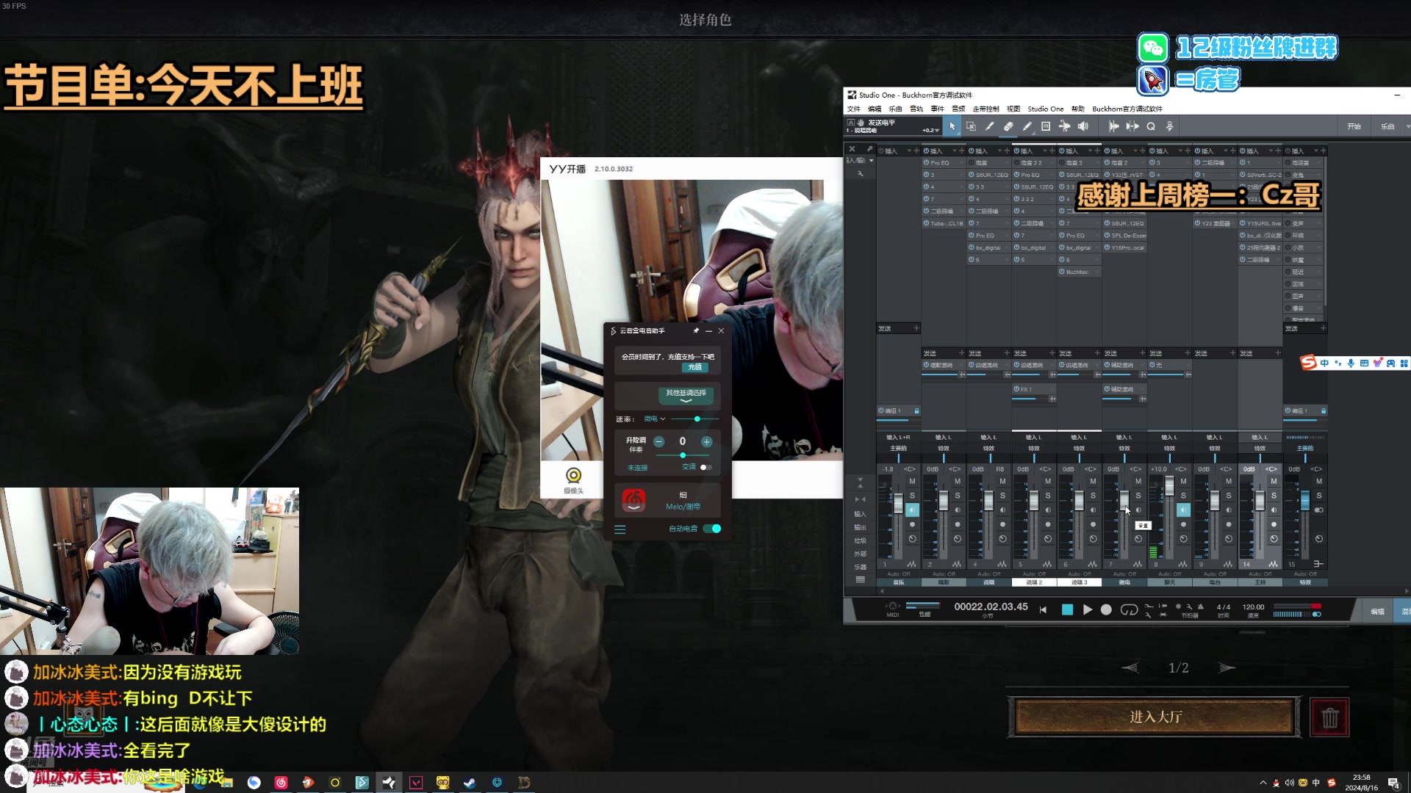
Task: Solo mixer channel 14 主持
Action: (1274, 496)
